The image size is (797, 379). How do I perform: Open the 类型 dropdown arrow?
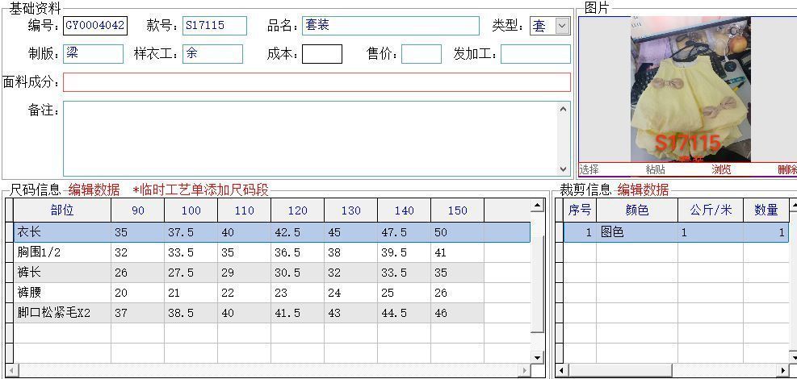(x=562, y=26)
